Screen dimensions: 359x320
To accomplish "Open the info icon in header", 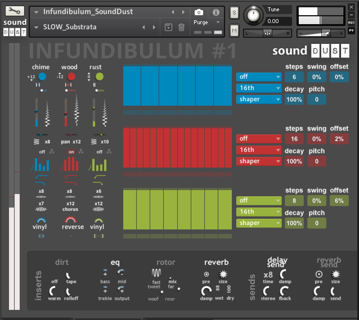I will pos(216,12).
